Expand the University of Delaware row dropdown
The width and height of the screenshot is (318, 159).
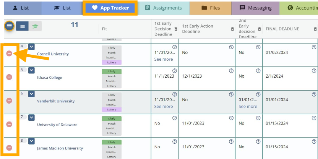(31, 117)
